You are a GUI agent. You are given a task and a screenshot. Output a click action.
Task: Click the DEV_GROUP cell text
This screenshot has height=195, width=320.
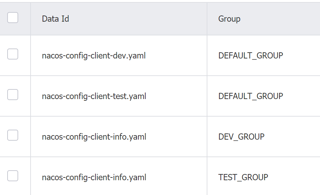[x=241, y=137]
